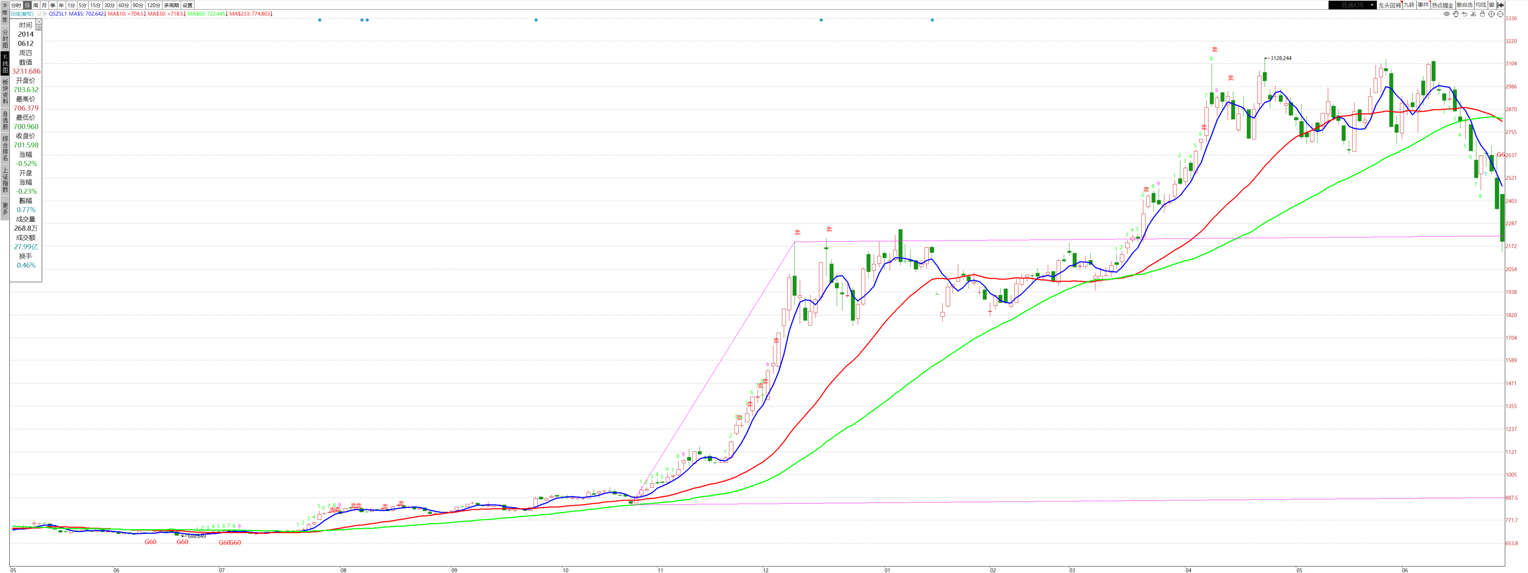Screen dimensions: 1528x573
Task: Click the MA$60: 722.445 indicator label
Action: point(207,14)
